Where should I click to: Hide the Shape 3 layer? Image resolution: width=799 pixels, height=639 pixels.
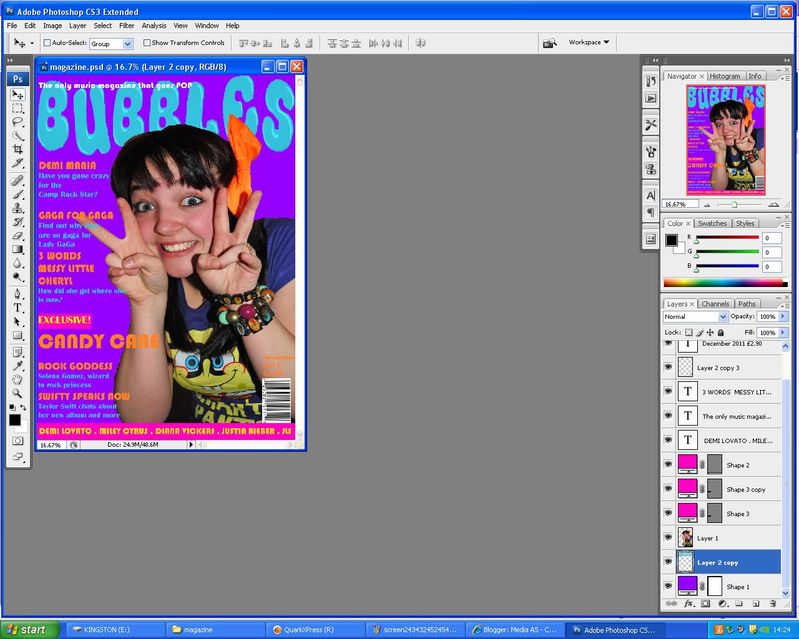tap(669, 513)
